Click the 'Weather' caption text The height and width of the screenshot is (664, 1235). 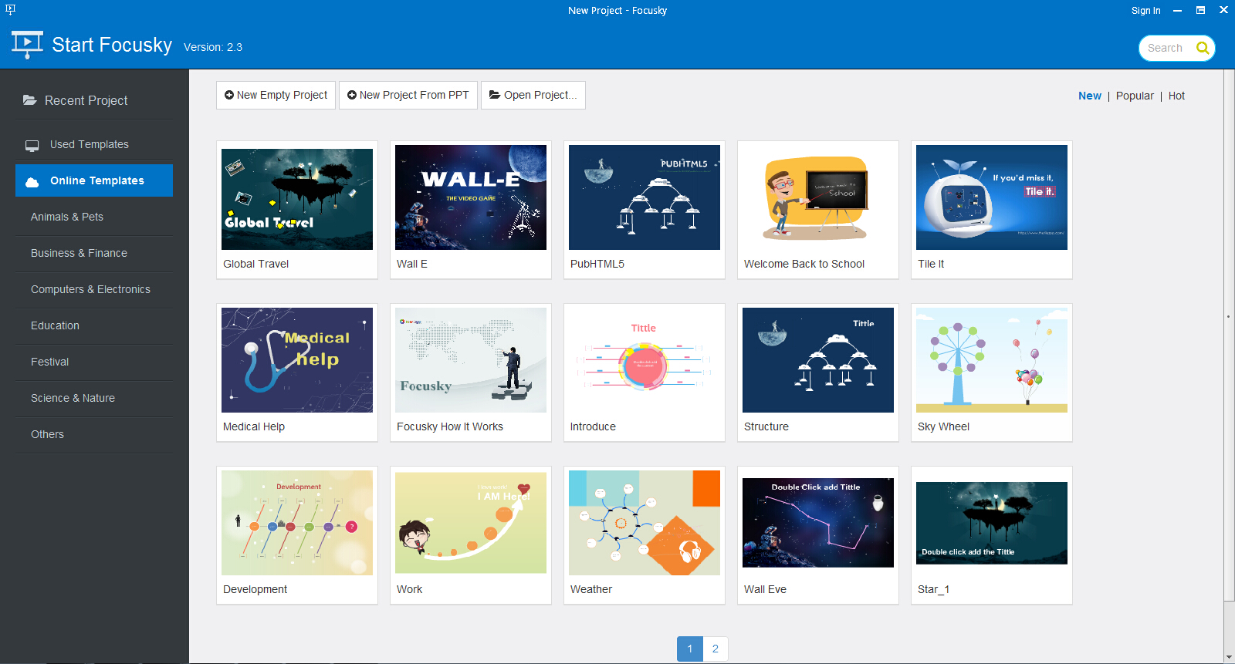[x=591, y=589]
